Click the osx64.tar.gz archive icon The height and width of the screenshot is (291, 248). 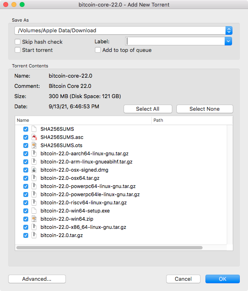[34, 178]
